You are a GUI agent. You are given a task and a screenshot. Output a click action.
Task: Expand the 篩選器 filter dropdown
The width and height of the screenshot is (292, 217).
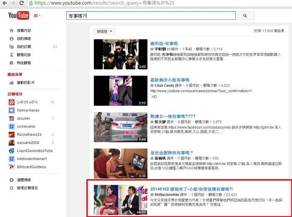click(x=104, y=31)
